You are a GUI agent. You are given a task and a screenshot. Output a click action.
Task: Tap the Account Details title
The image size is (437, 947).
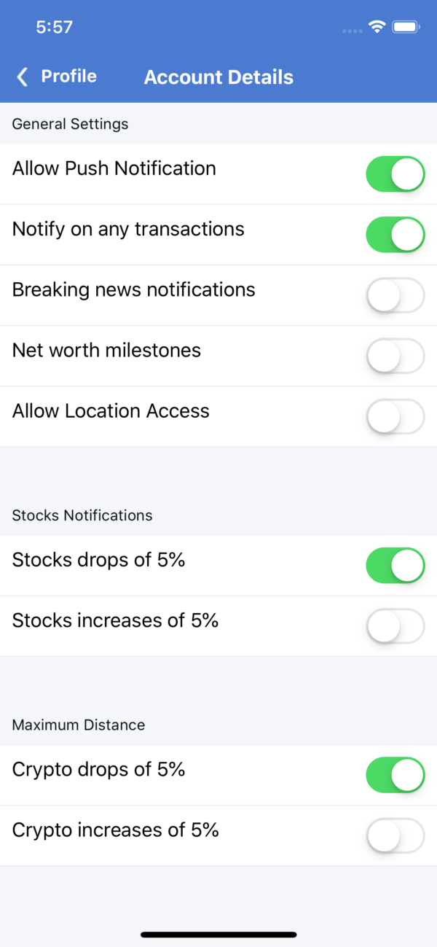(x=219, y=77)
